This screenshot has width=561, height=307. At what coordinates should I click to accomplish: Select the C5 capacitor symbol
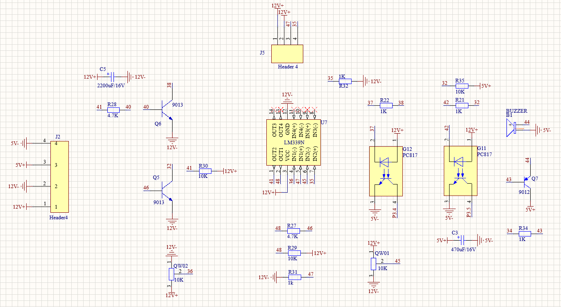click(x=113, y=77)
